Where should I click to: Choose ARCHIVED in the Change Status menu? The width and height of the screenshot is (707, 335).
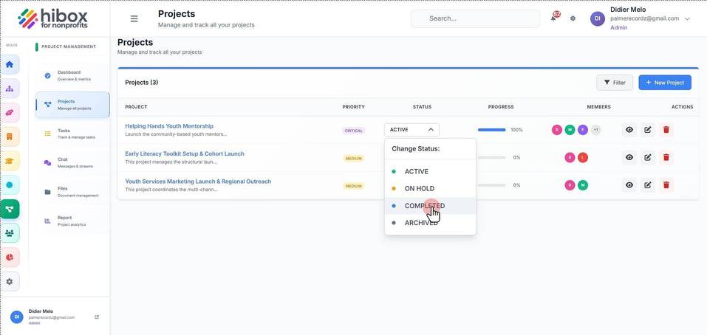pyautogui.click(x=430, y=222)
